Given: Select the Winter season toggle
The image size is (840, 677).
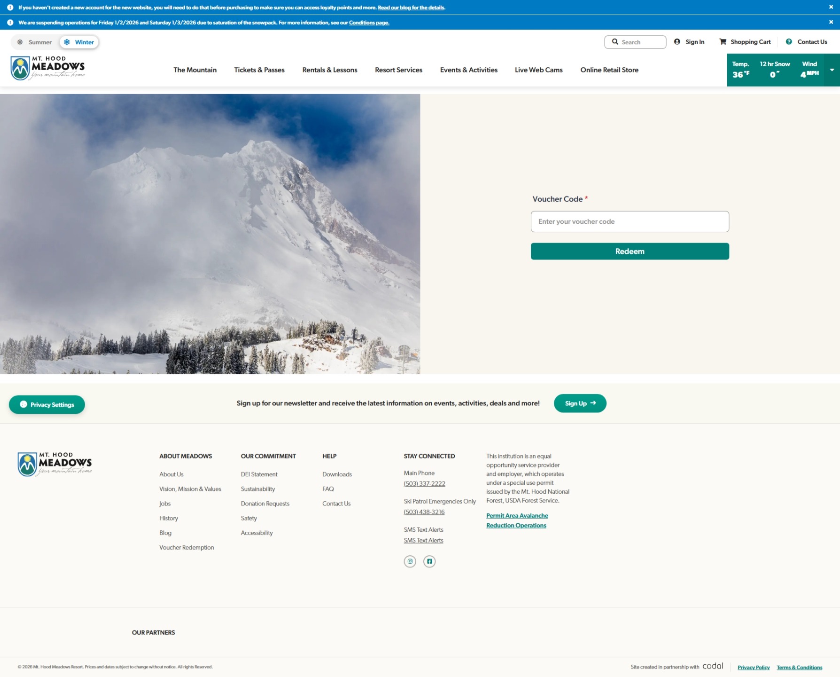Looking at the screenshot, I should point(79,42).
